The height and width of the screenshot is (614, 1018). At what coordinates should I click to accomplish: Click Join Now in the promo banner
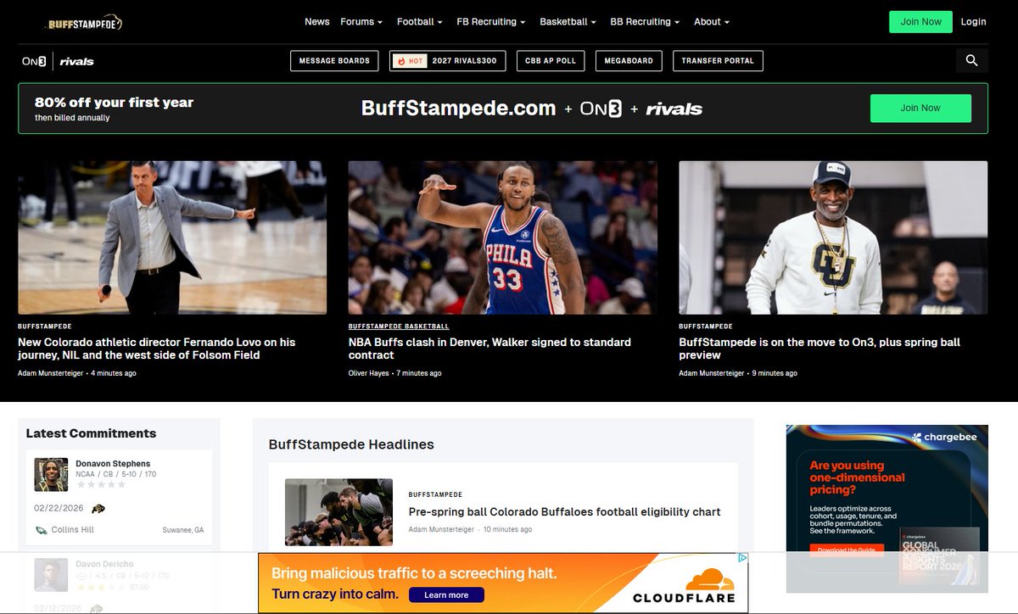920,108
